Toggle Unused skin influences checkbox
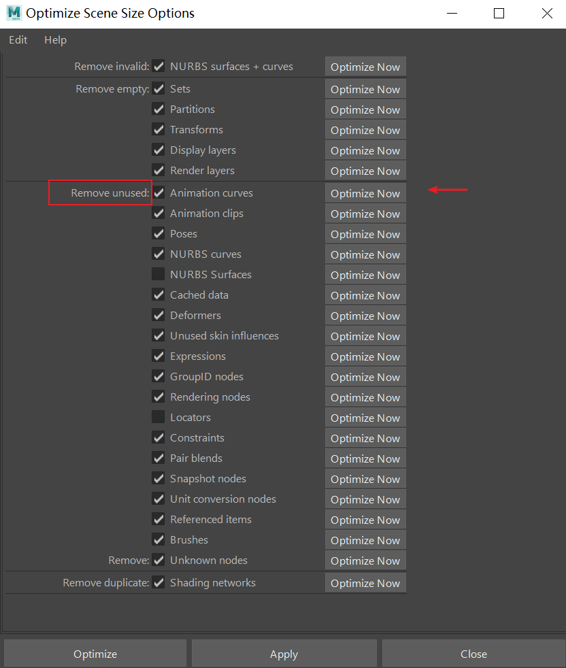 click(159, 336)
